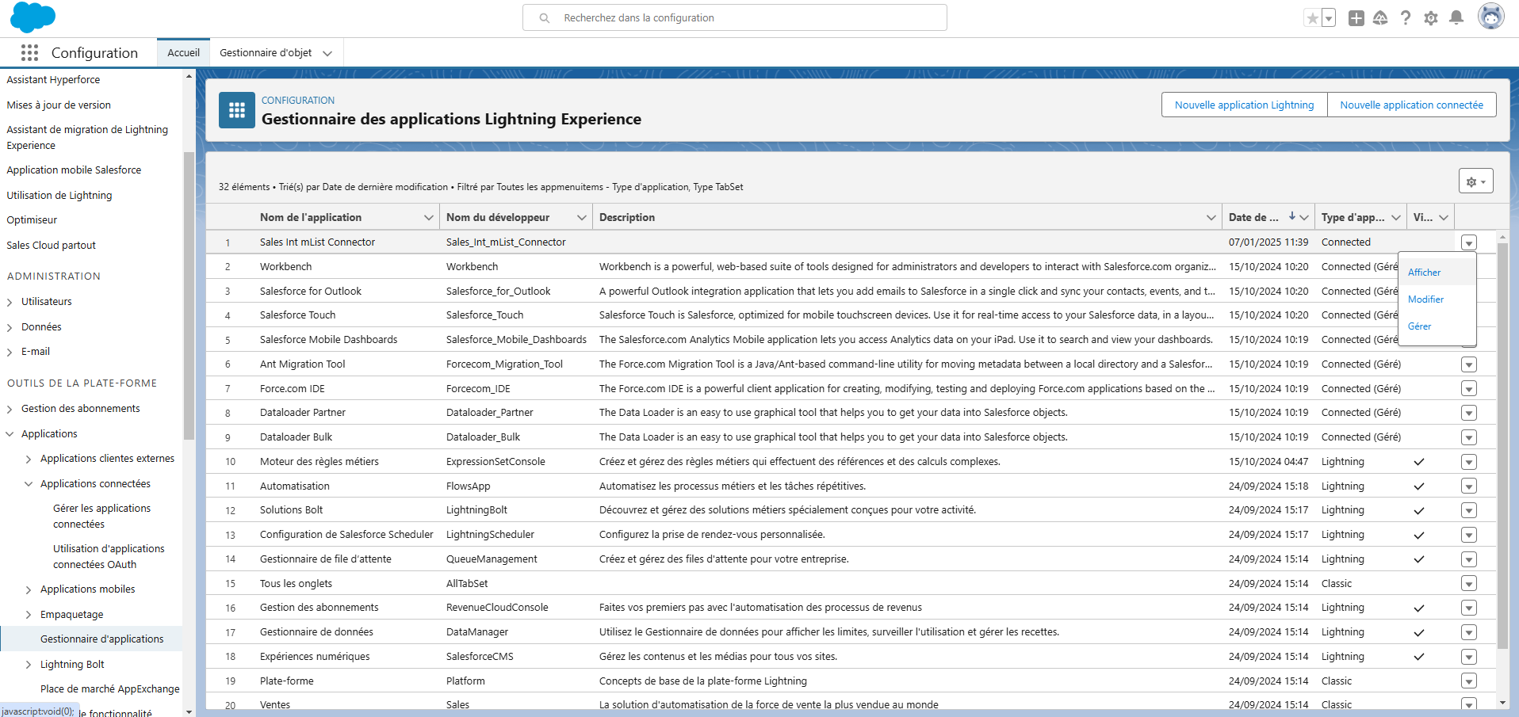Viewport: 1519px width, 717px height.
Task: Click the sidebar vertical scrollbar
Action: pos(189,295)
